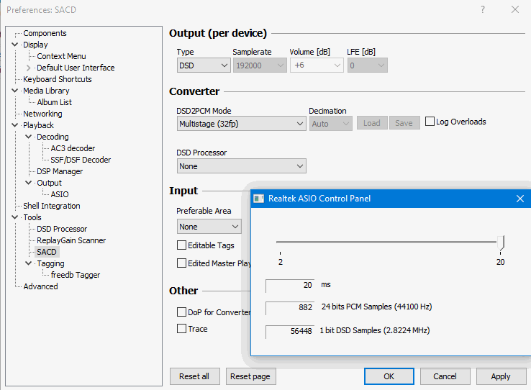The height and width of the screenshot is (390, 531).
Task: Select AC3 decoder in the tree
Action: [x=73, y=148]
